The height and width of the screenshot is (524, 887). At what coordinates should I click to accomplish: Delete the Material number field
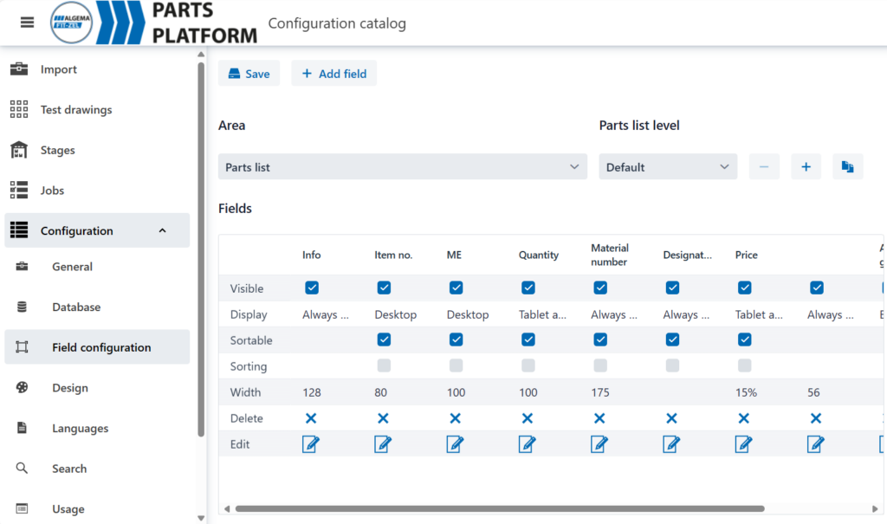(x=599, y=418)
